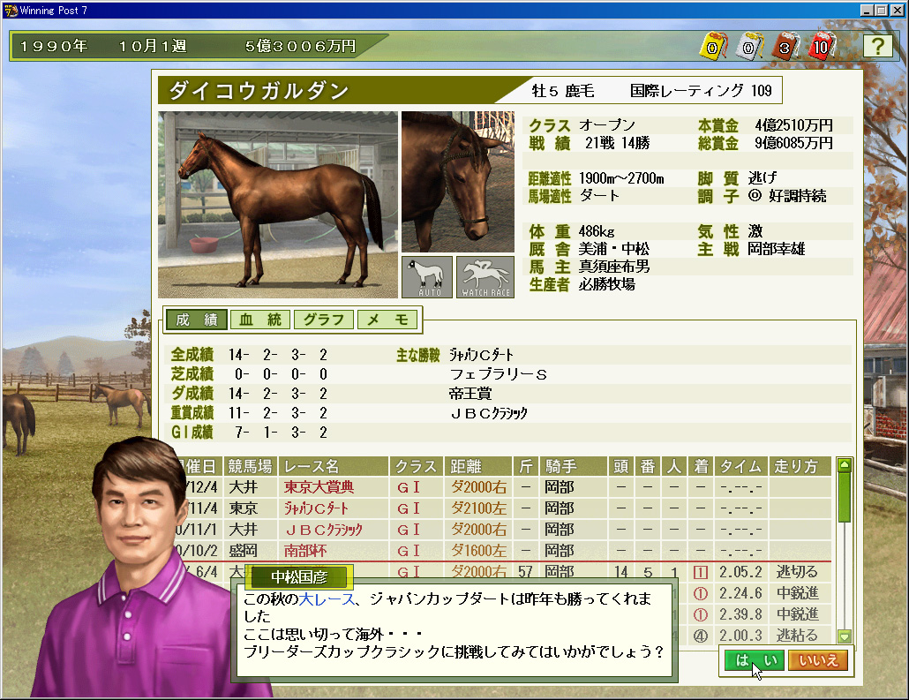
Task: Click the WATCH RACE jockey icon
Action: tap(485, 277)
